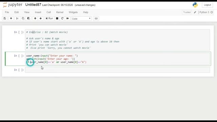Open the Insert menu
Screen dimensions: 217x122
pyautogui.click(x=38, y=12)
